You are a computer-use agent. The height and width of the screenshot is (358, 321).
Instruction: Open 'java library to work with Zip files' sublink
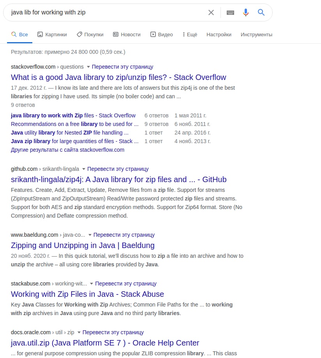[73, 115]
